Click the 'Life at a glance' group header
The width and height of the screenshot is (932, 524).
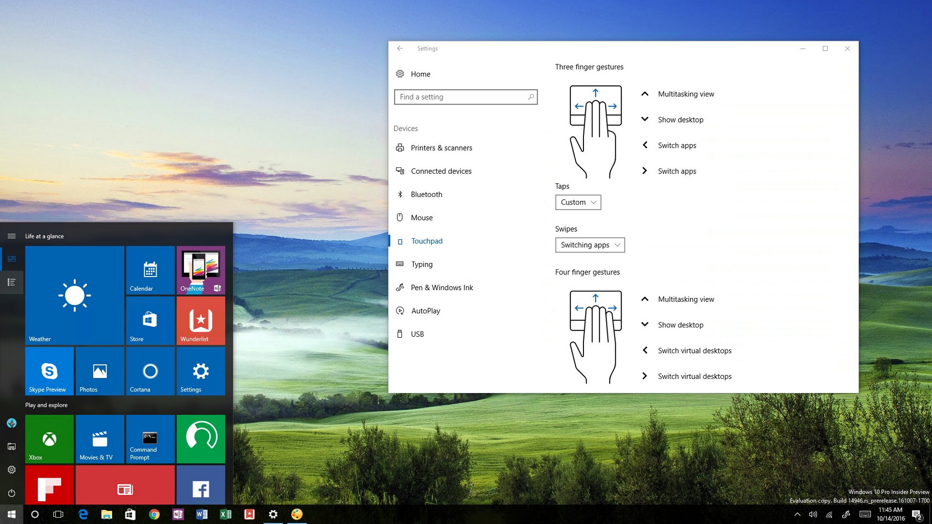[45, 236]
